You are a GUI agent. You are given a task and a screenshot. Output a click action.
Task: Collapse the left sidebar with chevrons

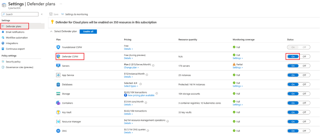41,14
